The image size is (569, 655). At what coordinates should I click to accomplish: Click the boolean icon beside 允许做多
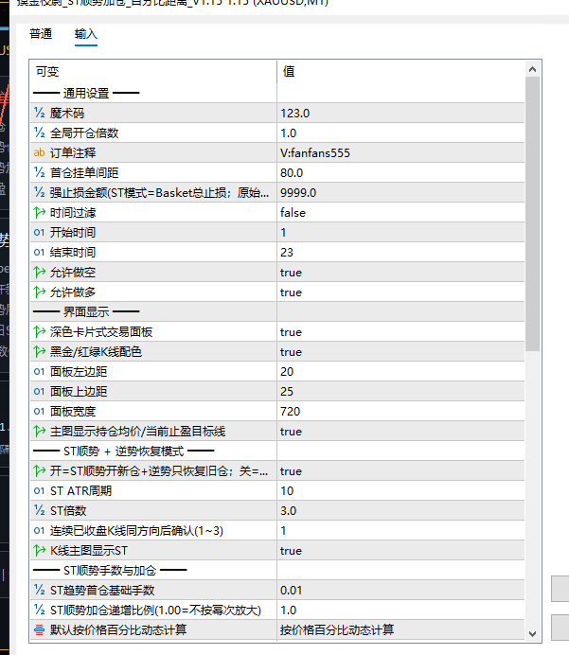[39, 292]
